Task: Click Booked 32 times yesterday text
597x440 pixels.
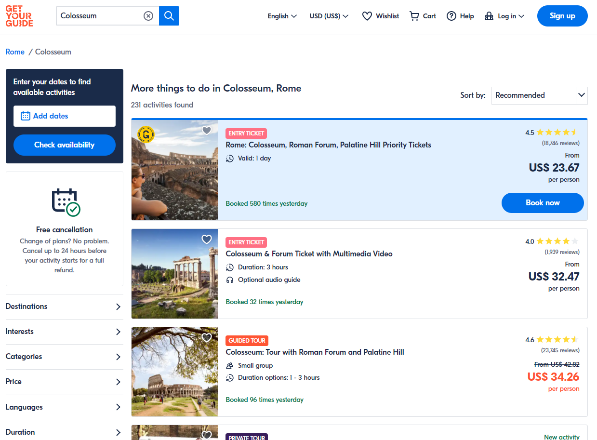Action: click(265, 302)
